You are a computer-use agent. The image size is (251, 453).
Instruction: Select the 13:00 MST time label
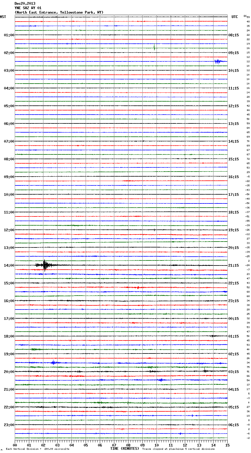[9, 248]
